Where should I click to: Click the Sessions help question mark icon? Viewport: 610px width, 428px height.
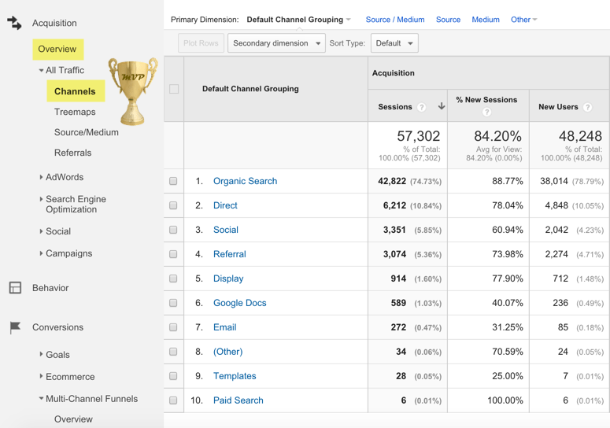pos(421,107)
